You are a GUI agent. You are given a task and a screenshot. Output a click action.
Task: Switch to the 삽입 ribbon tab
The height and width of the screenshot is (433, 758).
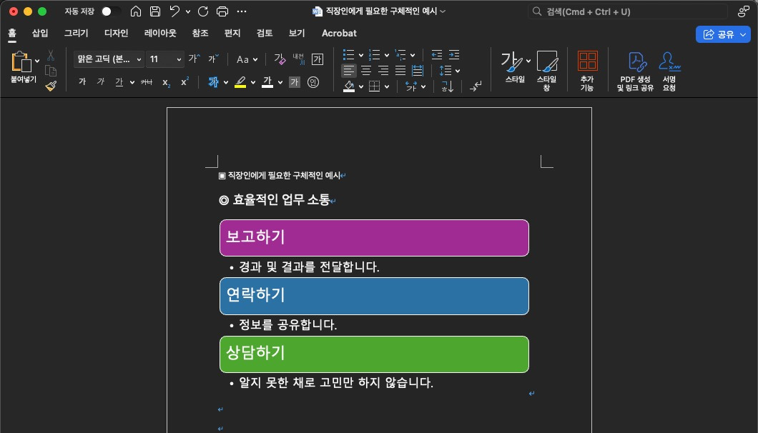point(39,33)
